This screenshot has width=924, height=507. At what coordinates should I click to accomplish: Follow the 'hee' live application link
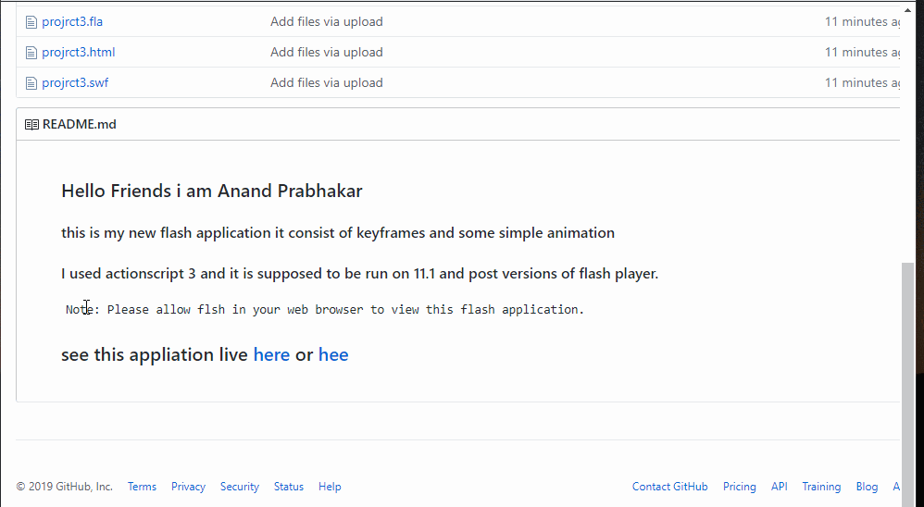pos(333,354)
